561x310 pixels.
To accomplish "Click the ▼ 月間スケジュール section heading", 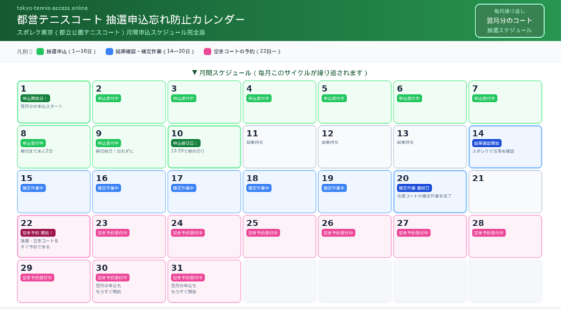I will tap(280, 73).
